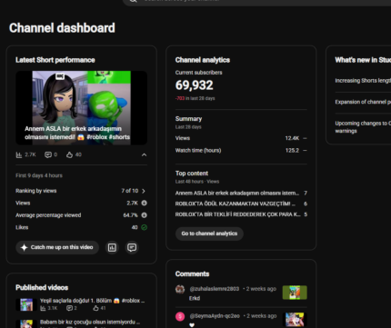The width and height of the screenshot is (391, 328).
Task: Click the green check icon beside Likes 40
Action: pos(145,227)
